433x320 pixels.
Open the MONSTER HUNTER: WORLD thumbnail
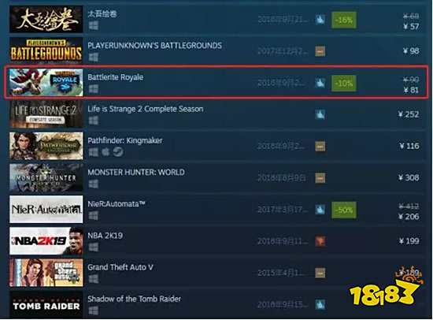[x=46, y=177]
